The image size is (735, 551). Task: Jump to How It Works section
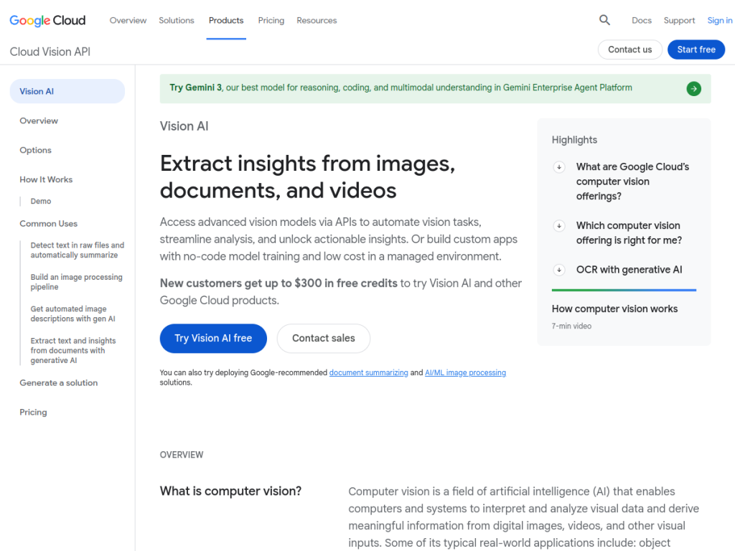46,179
